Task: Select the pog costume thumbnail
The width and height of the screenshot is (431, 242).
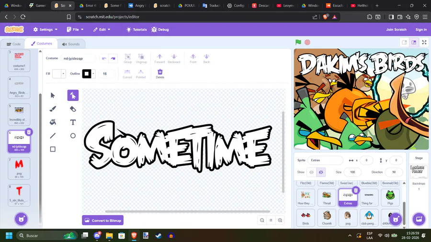Action: (x=19, y=168)
